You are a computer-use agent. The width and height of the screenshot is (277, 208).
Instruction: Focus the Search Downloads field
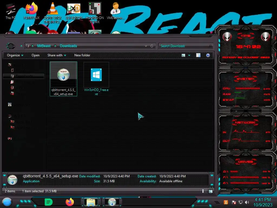tap(186, 46)
